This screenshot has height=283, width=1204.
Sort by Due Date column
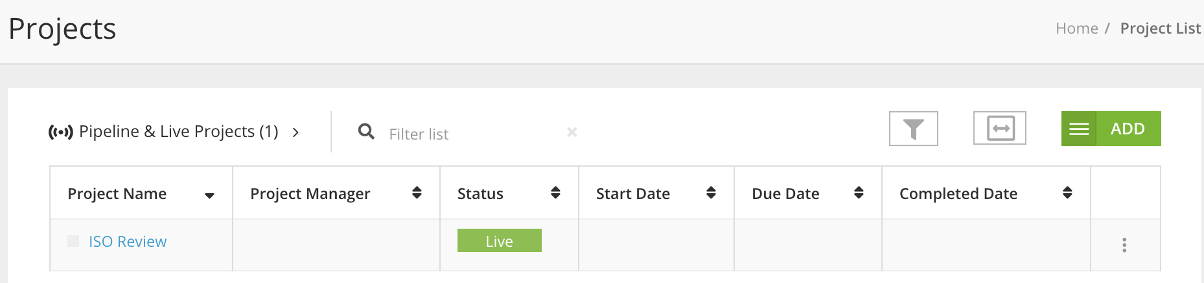(859, 193)
